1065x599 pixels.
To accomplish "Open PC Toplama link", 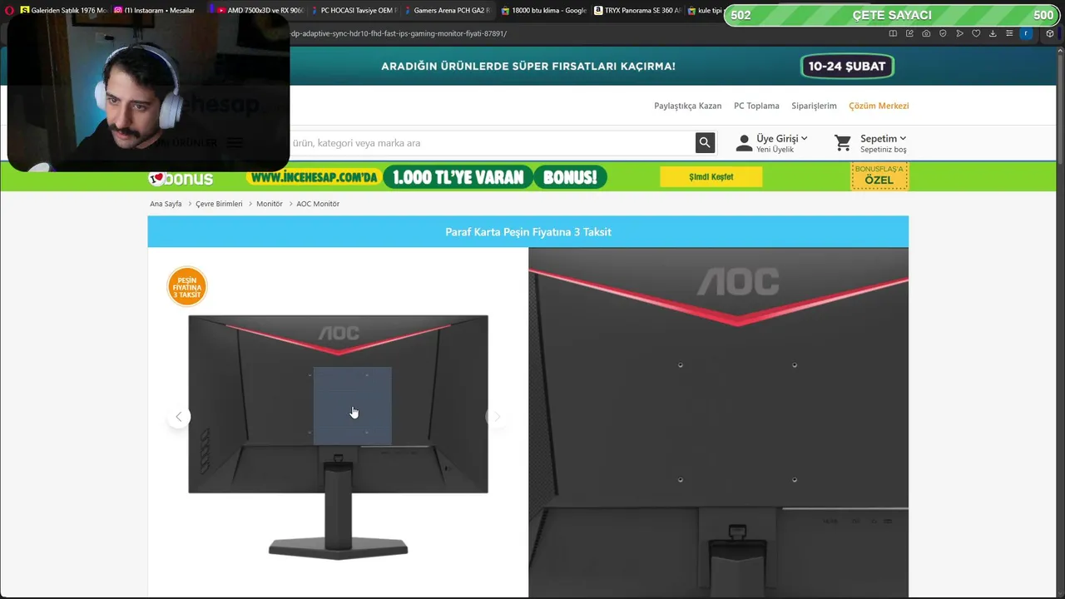I will click(756, 106).
